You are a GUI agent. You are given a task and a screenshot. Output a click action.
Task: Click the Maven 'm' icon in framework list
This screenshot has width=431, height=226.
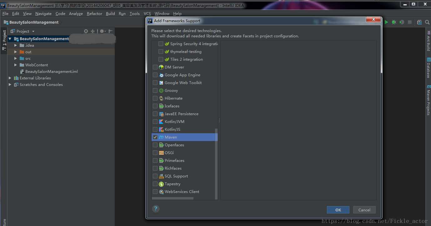click(x=161, y=137)
